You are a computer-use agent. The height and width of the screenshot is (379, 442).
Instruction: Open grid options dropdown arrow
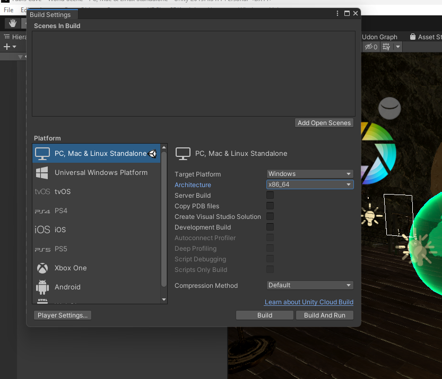coord(398,47)
